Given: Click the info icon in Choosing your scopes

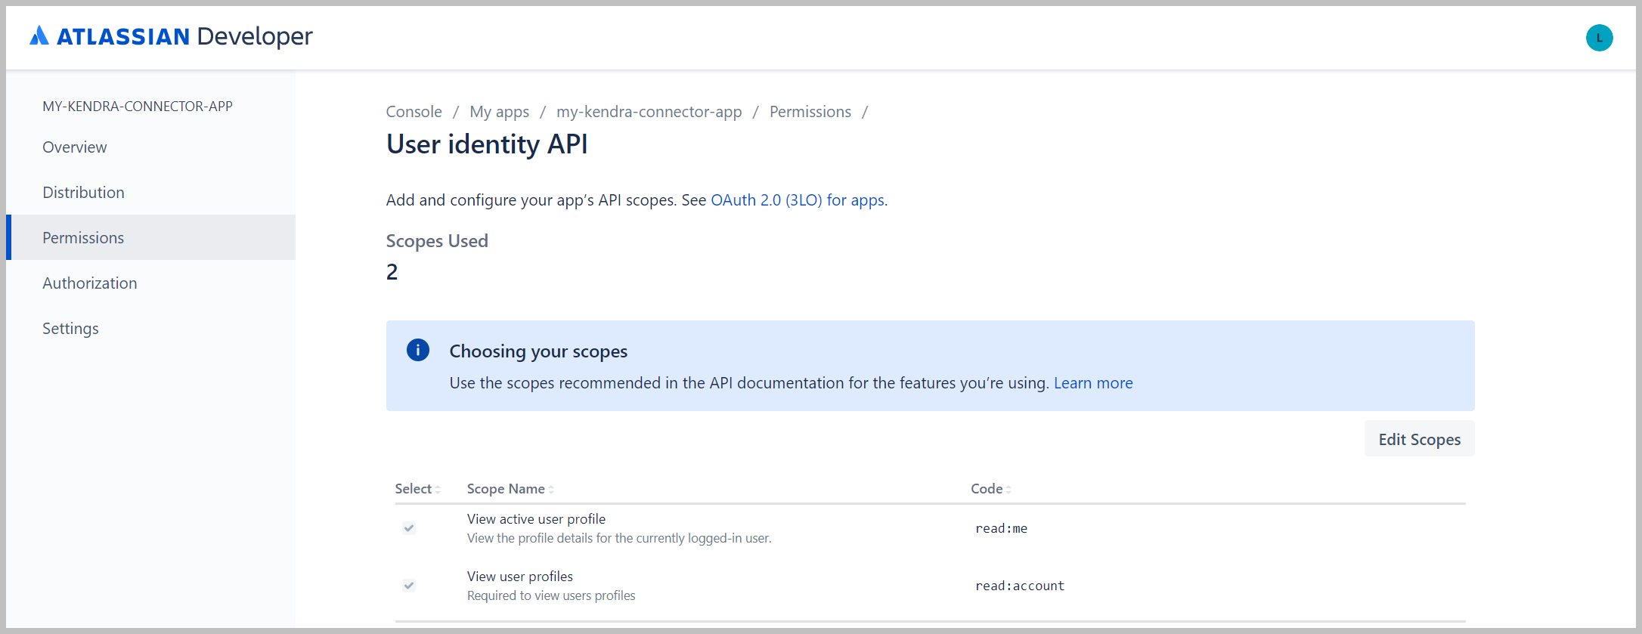Looking at the screenshot, I should (418, 350).
